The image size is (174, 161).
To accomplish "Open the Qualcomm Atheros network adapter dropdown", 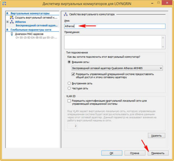I will pos(161,68).
